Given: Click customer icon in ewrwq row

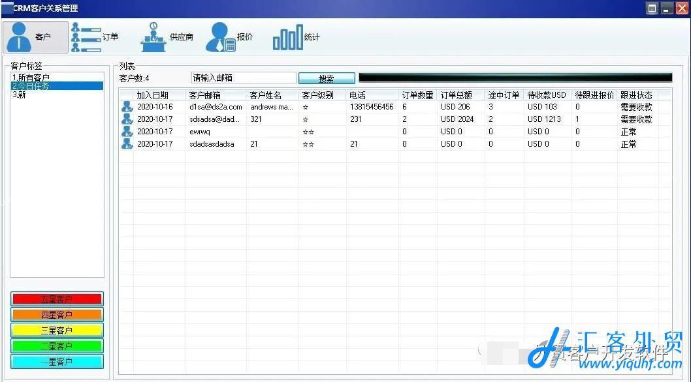Looking at the screenshot, I should [x=127, y=132].
